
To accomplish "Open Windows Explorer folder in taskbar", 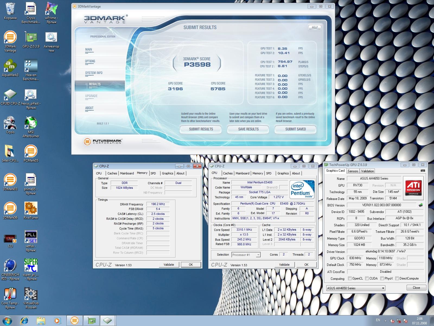I will point(41,321).
